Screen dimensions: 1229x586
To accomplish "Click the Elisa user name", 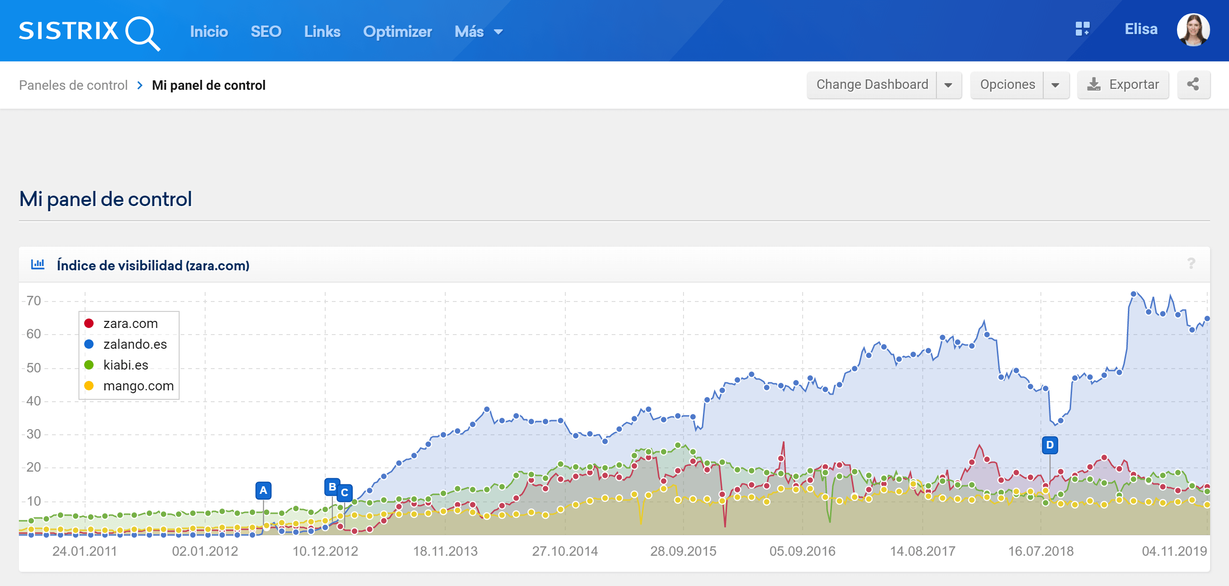I will 1141,29.
